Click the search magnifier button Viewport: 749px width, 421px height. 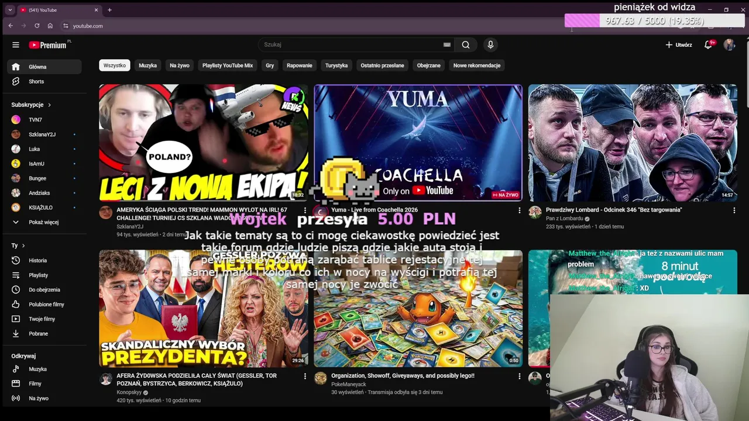click(466, 44)
